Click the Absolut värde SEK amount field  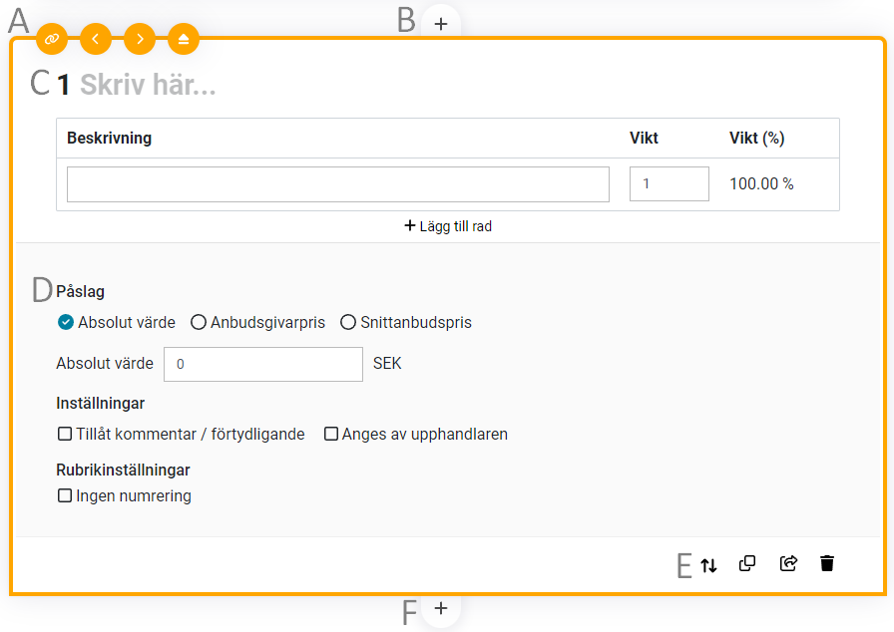point(262,364)
